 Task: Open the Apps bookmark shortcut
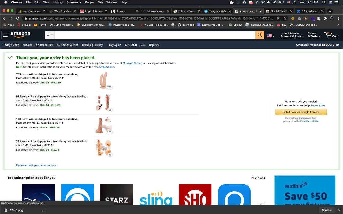point(9,25)
